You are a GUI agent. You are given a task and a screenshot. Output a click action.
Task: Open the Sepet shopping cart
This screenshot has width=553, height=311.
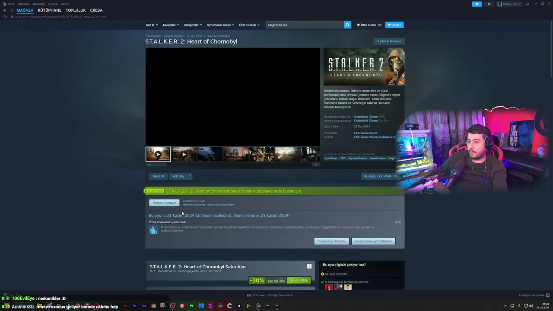394,25
